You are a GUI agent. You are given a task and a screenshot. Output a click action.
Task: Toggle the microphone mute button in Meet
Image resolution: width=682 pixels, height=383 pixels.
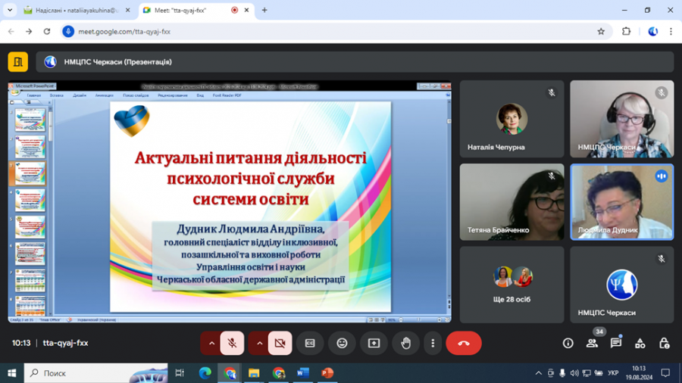[x=232, y=343]
